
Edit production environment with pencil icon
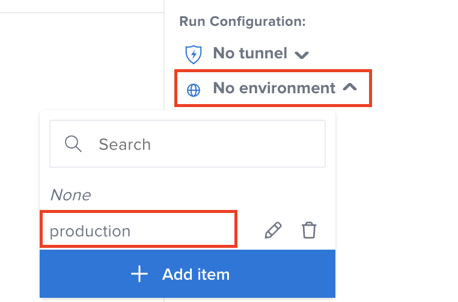point(273,230)
